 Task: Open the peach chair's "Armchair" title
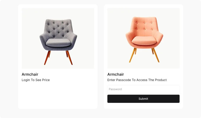[115, 74]
